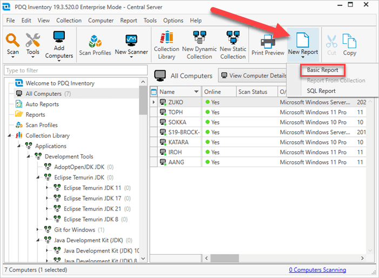Collapse the Collection Library tree node
The image size is (379, 278).
coord(9,136)
